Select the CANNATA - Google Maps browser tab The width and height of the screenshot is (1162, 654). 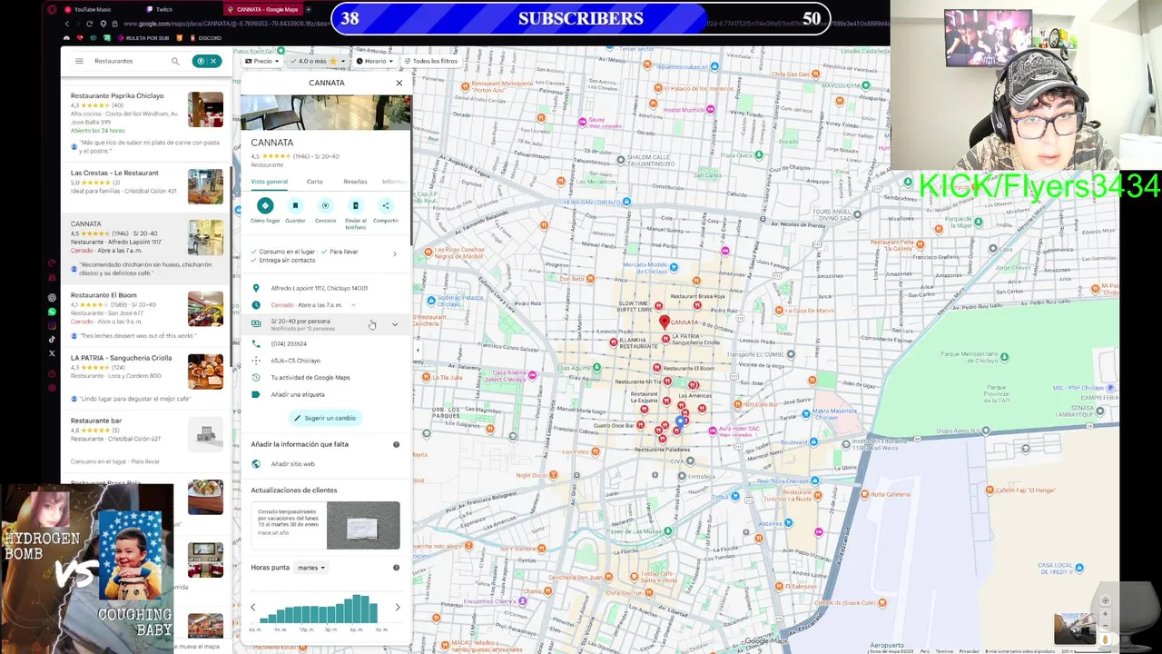tap(262, 9)
